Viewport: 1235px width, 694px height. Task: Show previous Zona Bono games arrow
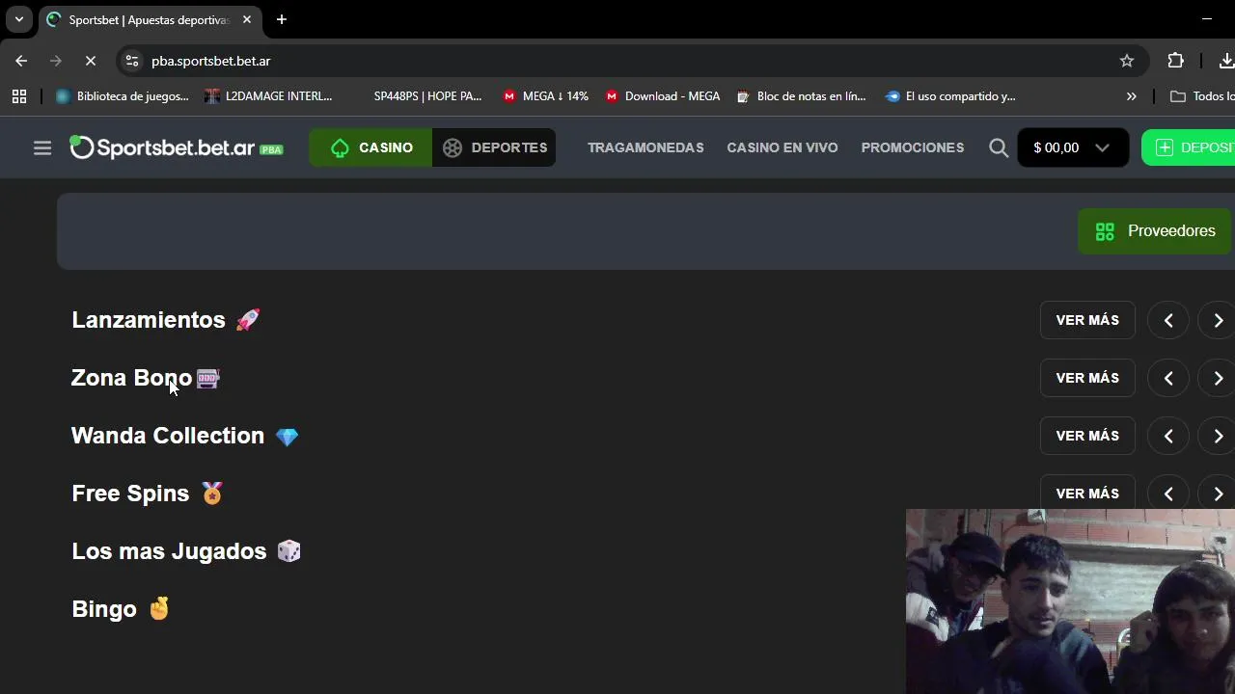coord(1168,378)
